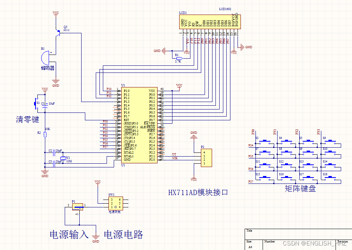Click the P37 net label beside U1
This screenshot has height=250, width=352.
(105, 147)
